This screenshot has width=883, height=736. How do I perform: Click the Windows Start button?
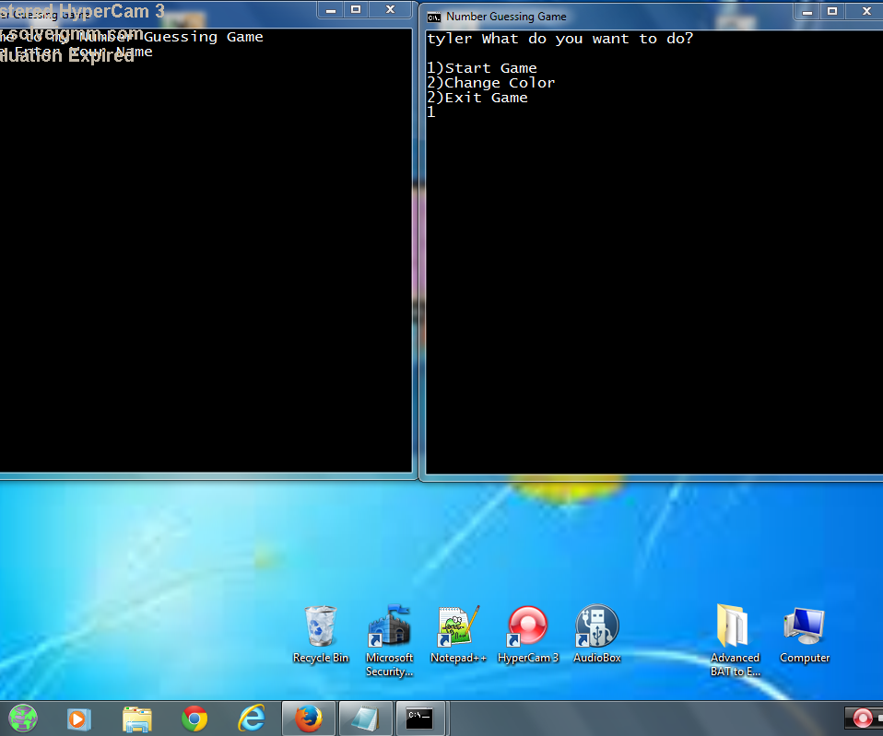22,718
